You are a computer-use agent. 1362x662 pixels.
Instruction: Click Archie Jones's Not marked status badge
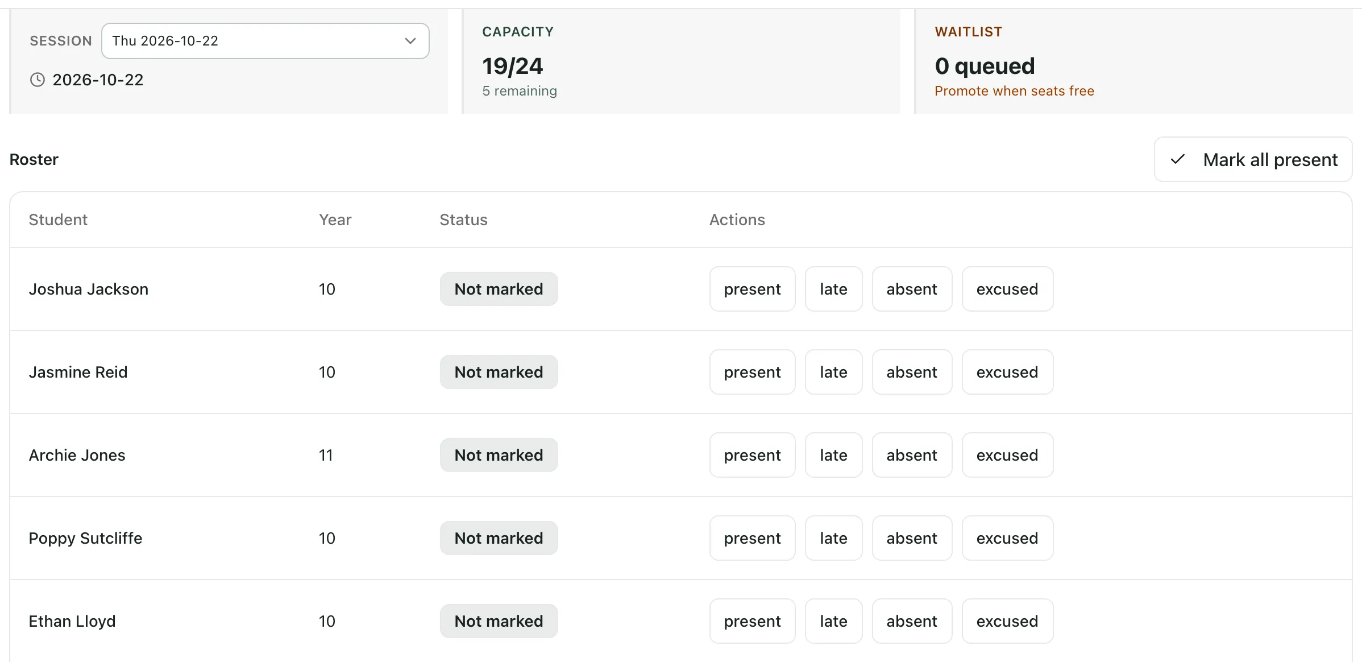(x=499, y=455)
